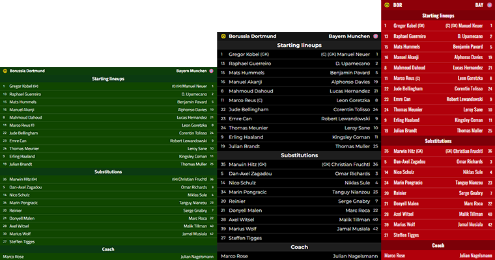Select Bayern Munchen team name in black widget
This screenshot has height=260, width=495.
[349, 36]
